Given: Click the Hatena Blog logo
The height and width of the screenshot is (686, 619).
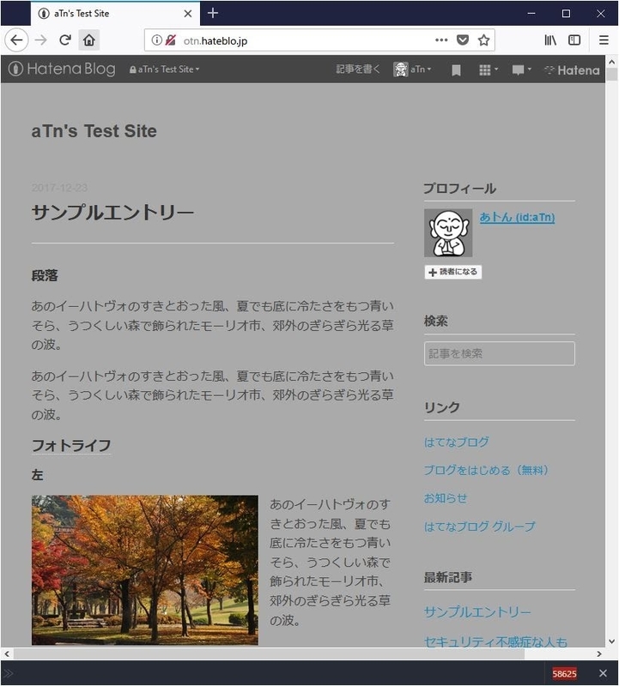Looking at the screenshot, I should tap(62, 69).
